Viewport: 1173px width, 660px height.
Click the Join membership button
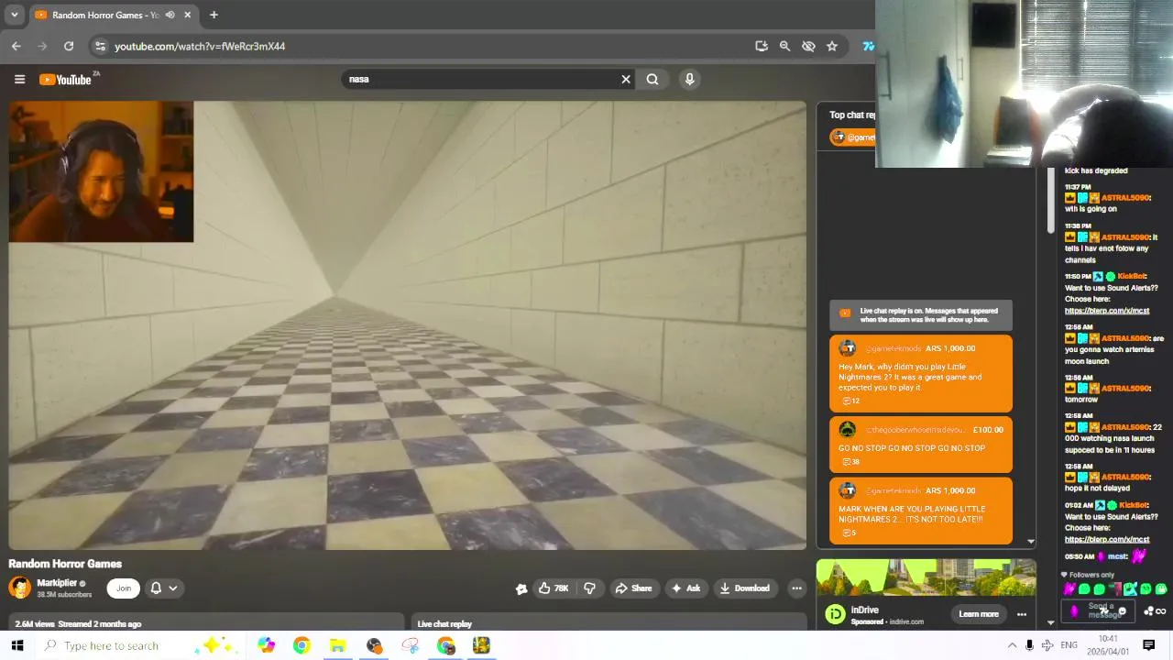click(x=124, y=588)
